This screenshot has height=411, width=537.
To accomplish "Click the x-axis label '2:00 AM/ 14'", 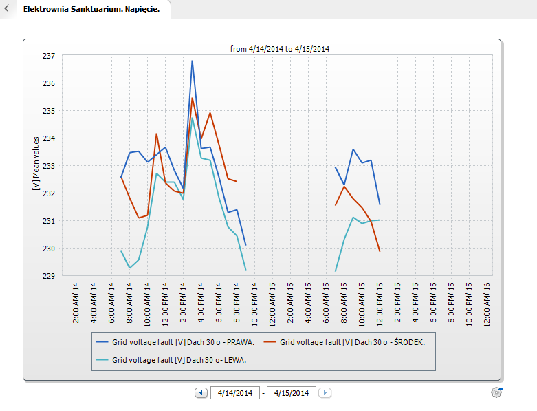I will [76, 303].
